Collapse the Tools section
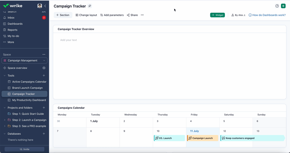Viewport: 290px width, 153px height. [5, 76]
